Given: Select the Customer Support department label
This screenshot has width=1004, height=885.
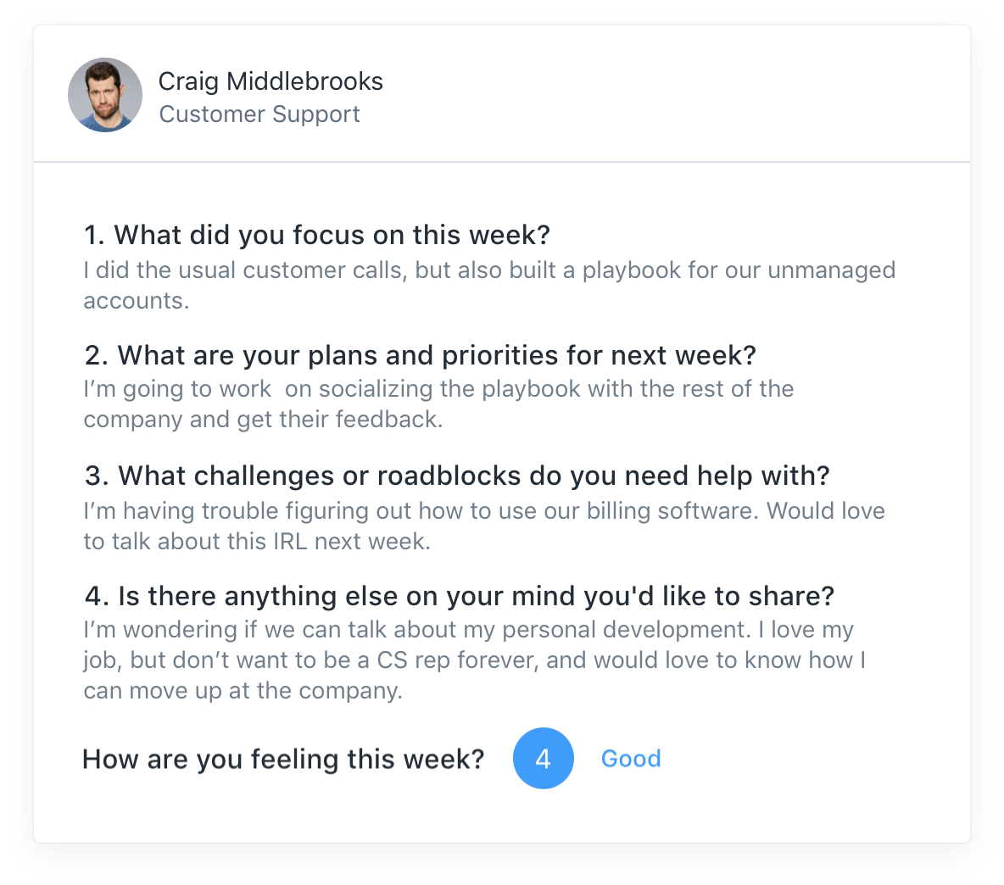Looking at the screenshot, I should pyautogui.click(x=259, y=114).
